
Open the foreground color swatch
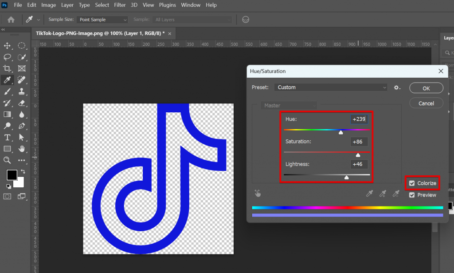coord(12,175)
